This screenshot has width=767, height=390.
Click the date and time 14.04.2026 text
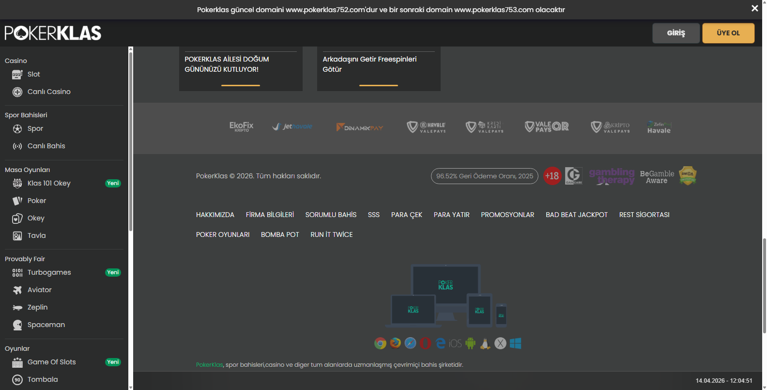click(x=724, y=381)
